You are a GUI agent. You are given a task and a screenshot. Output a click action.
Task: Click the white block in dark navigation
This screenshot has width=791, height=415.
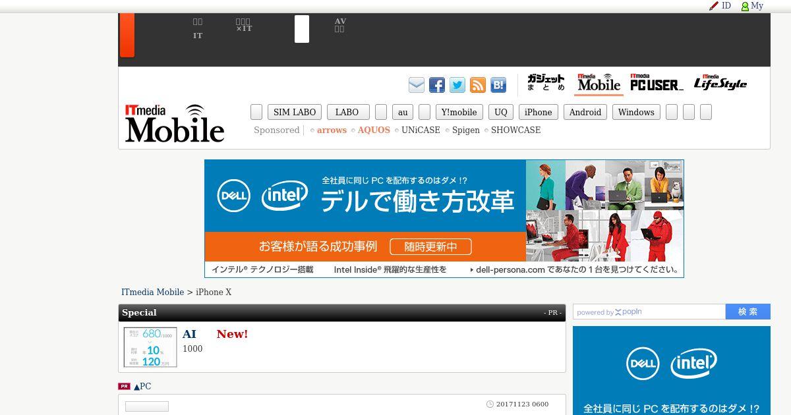coord(302,29)
